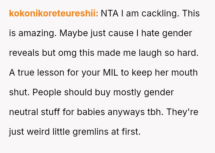Image resolution: width=215 pixels, height=153 pixels.
Task: Click on the word "weird"
Action: 41,131
